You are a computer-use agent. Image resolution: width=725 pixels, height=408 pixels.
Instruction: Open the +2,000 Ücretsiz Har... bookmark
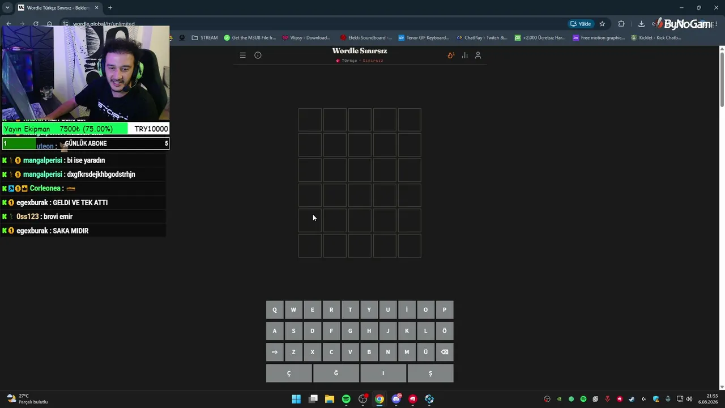pyautogui.click(x=540, y=38)
